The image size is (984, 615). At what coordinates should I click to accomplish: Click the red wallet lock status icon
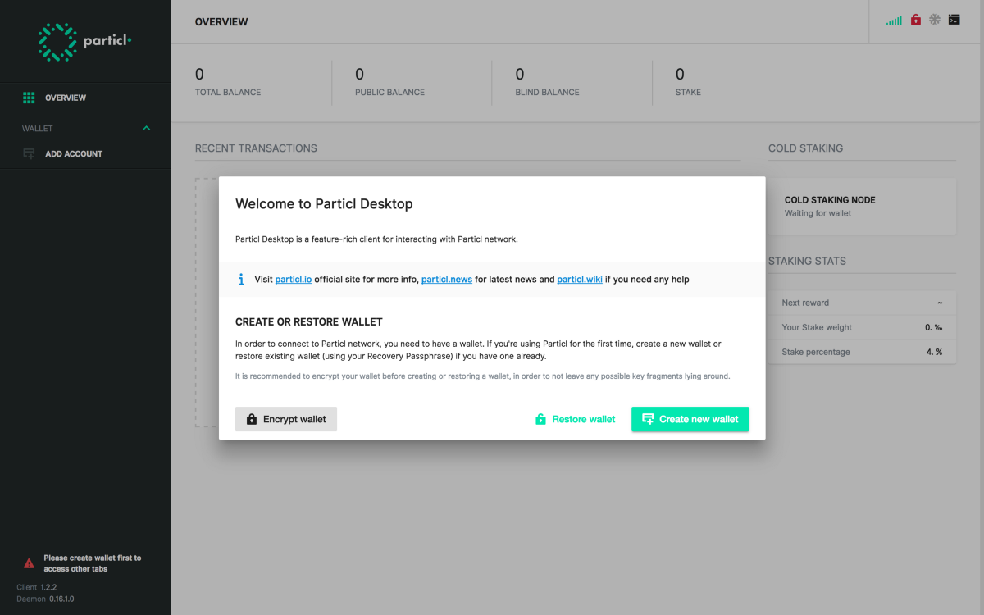(916, 20)
